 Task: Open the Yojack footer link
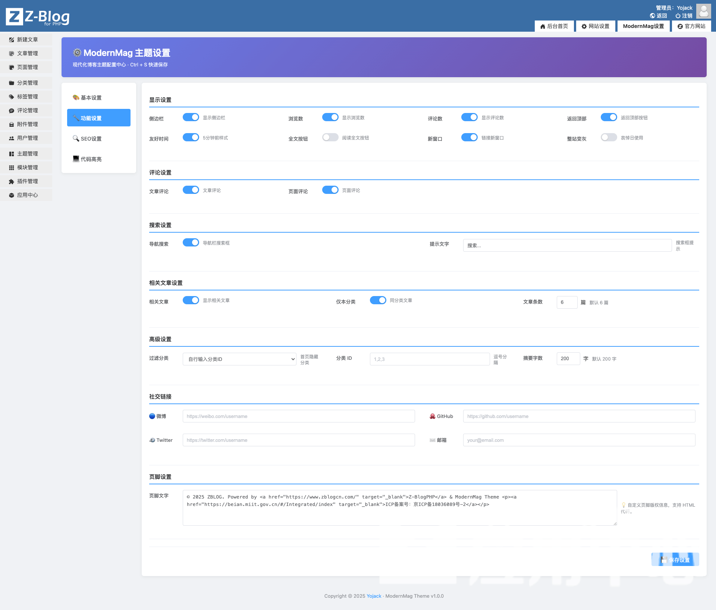374,596
